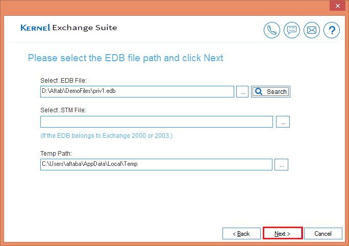Click the 'Temp Path:' label

[x=56, y=154]
